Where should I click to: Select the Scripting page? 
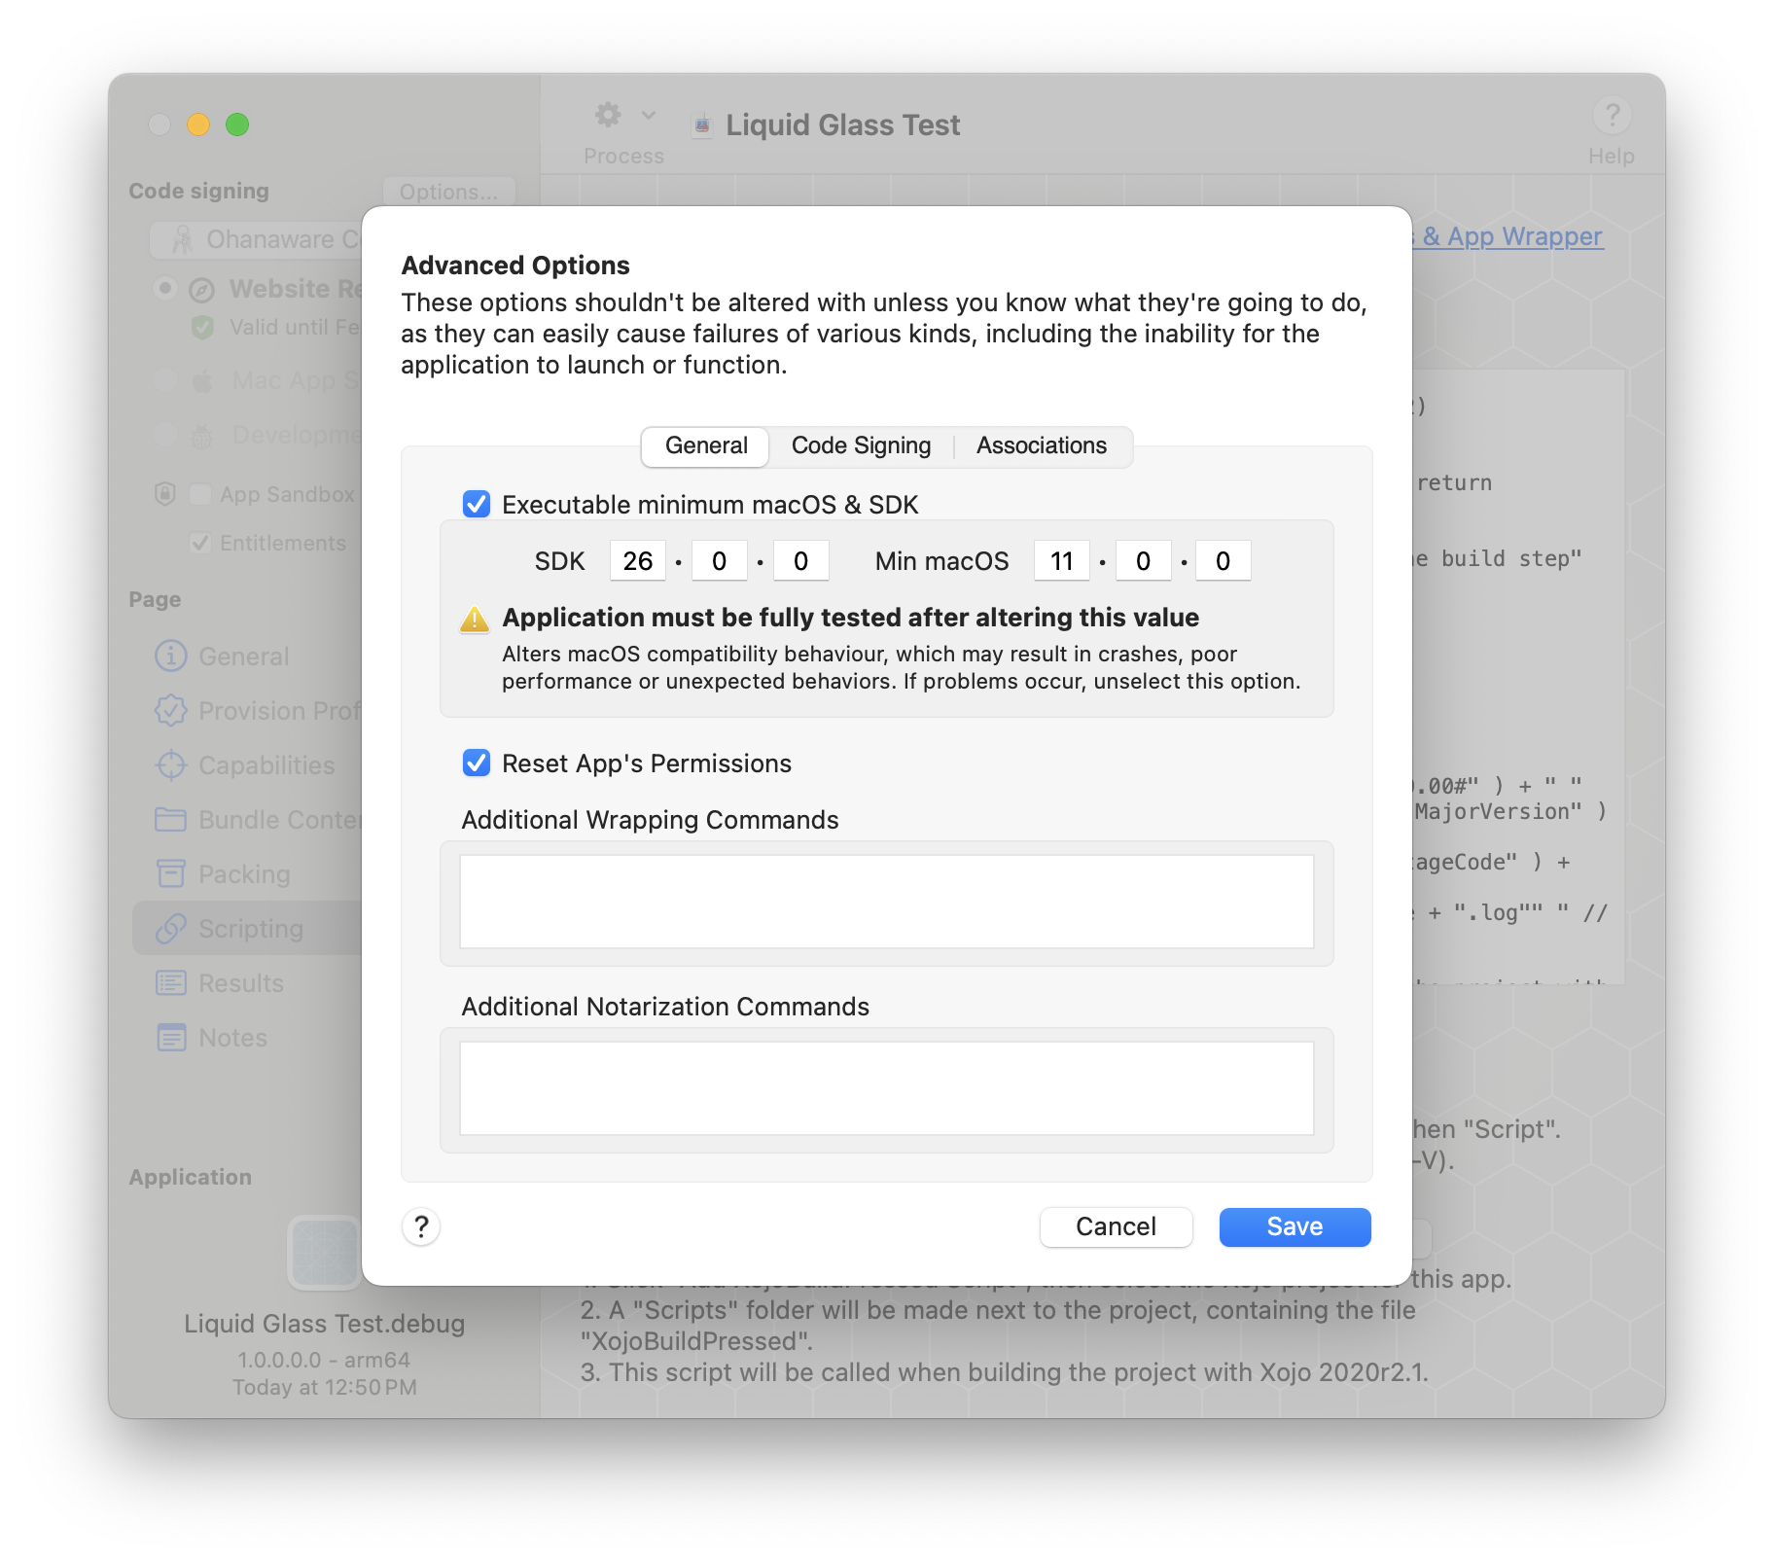[248, 928]
